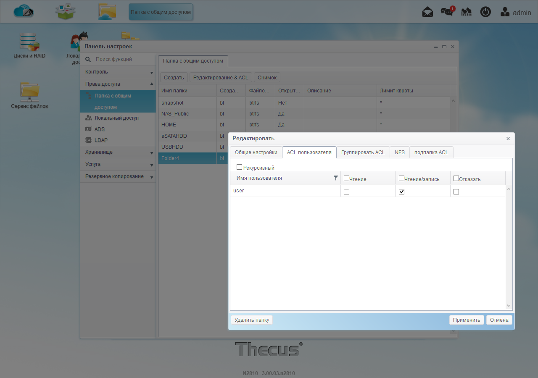Click ACL list scrollbar down arrow

click(x=509, y=306)
